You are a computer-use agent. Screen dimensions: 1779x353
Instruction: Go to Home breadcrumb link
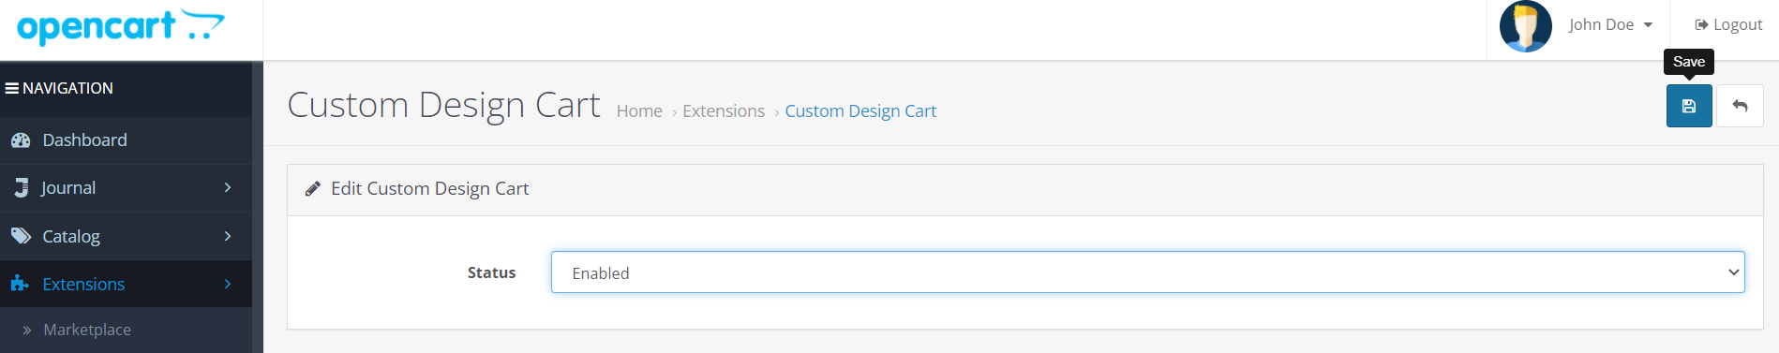click(x=639, y=111)
